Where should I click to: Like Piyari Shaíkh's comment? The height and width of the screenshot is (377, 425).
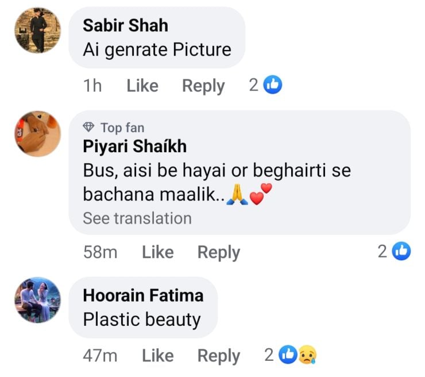point(157,252)
